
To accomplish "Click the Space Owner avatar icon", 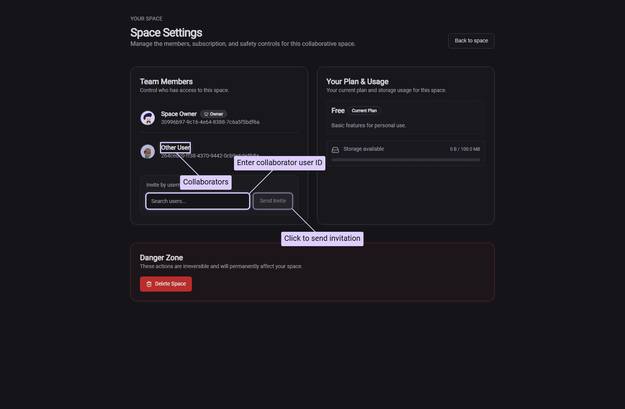I will pos(148,118).
